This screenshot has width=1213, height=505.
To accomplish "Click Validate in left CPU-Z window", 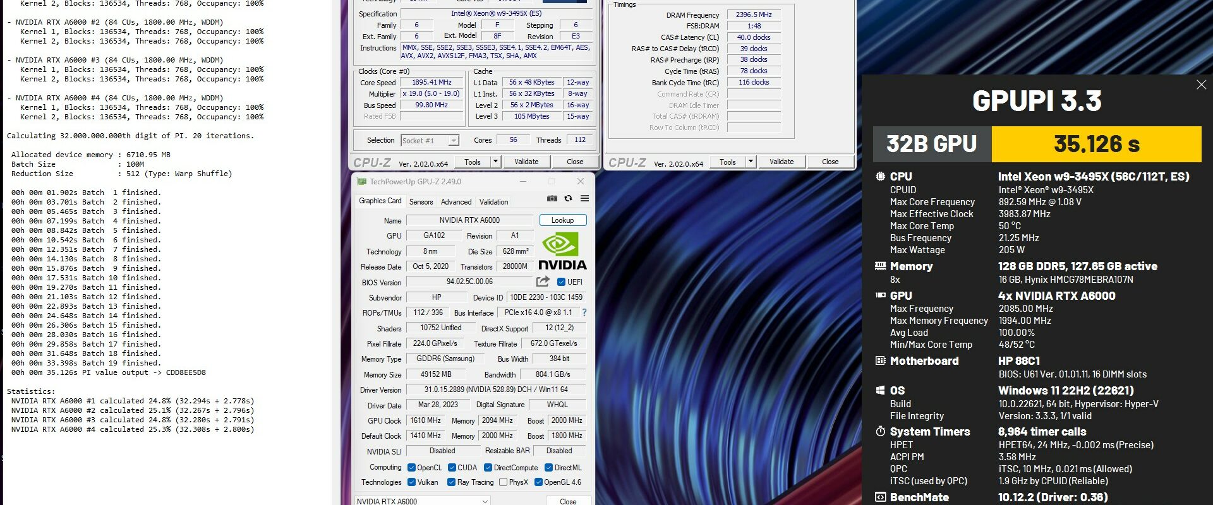I will pyautogui.click(x=526, y=162).
